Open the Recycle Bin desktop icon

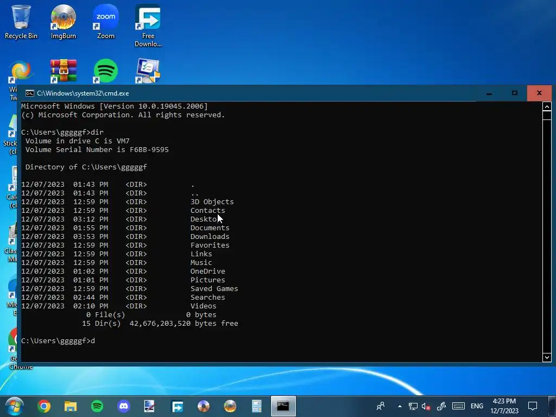click(x=21, y=22)
